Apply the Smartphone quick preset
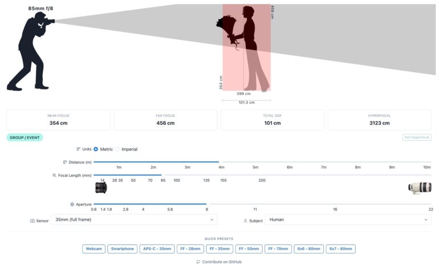 [123, 248]
